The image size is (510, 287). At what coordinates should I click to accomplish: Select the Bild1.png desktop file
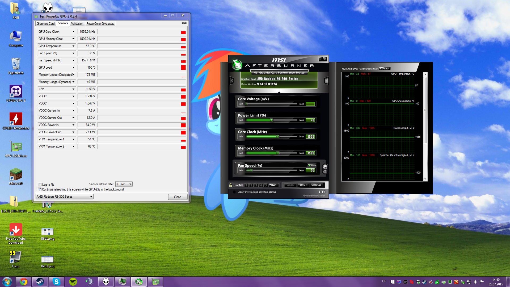(48, 234)
